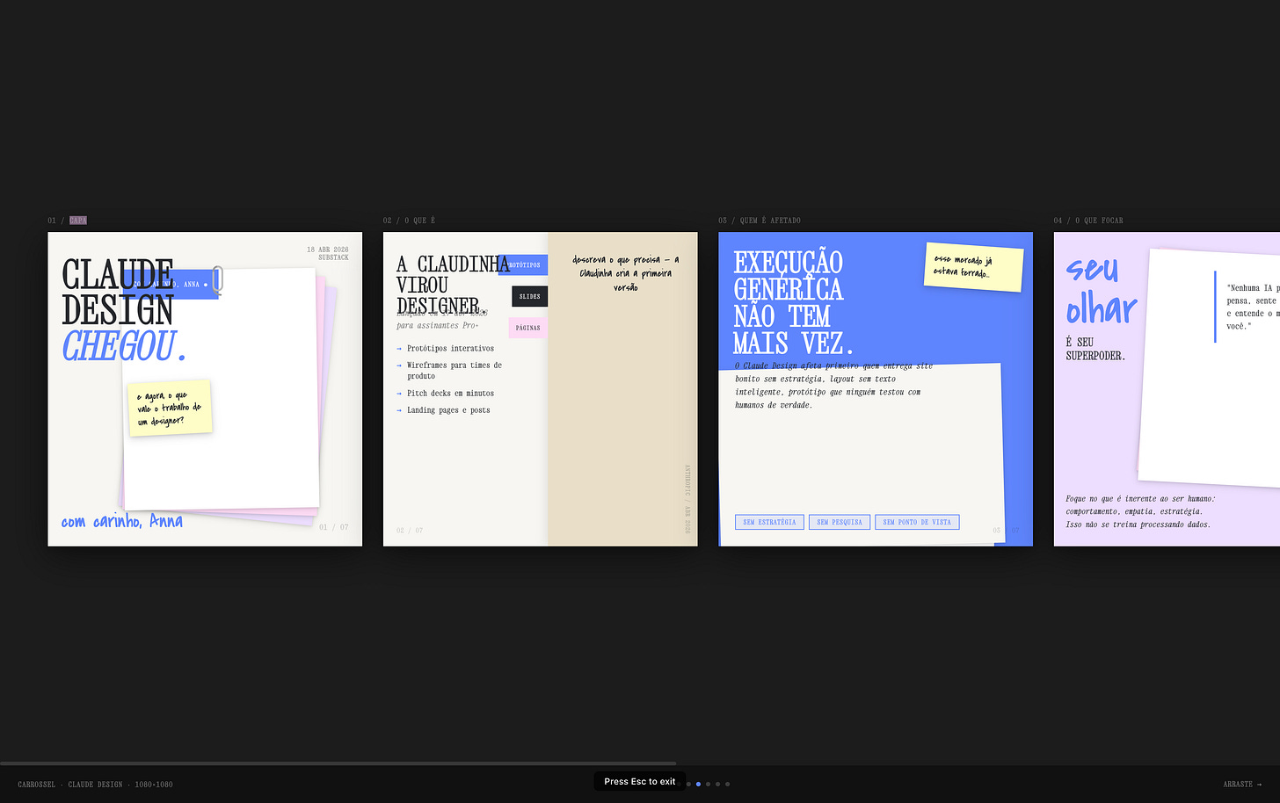Click the 'para assinantes Pro' subtitle
Viewport: 1280px width, 803px height.
(437, 325)
